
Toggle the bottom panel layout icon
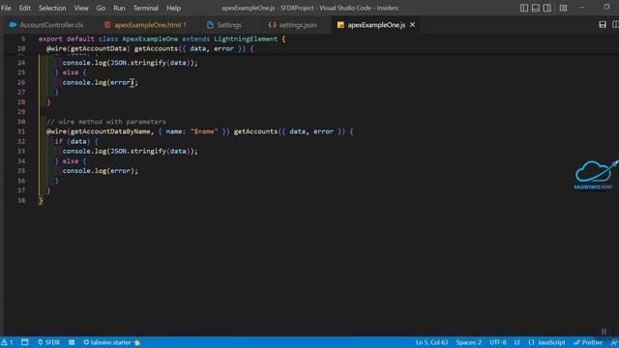pyautogui.click(x=535, y=8)
